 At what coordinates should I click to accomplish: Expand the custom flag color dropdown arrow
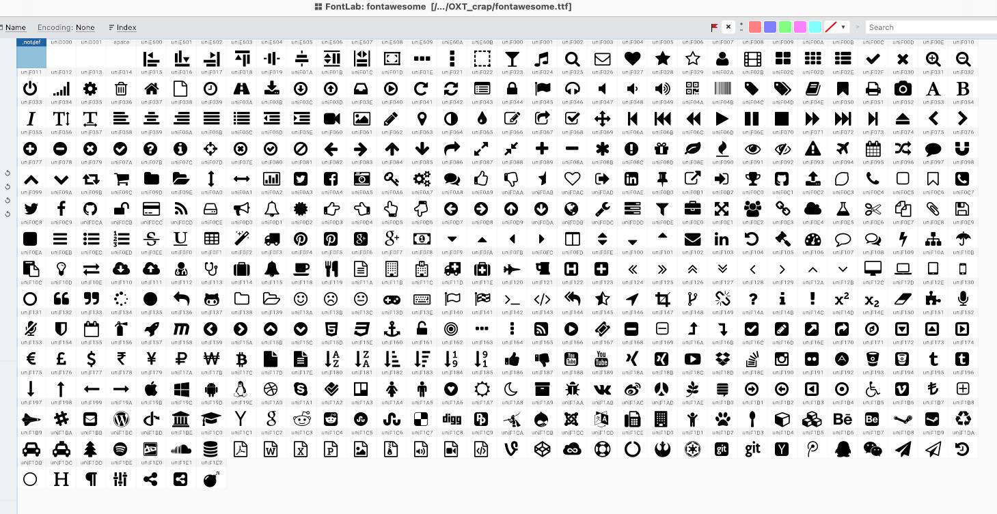tap(844, 27)
